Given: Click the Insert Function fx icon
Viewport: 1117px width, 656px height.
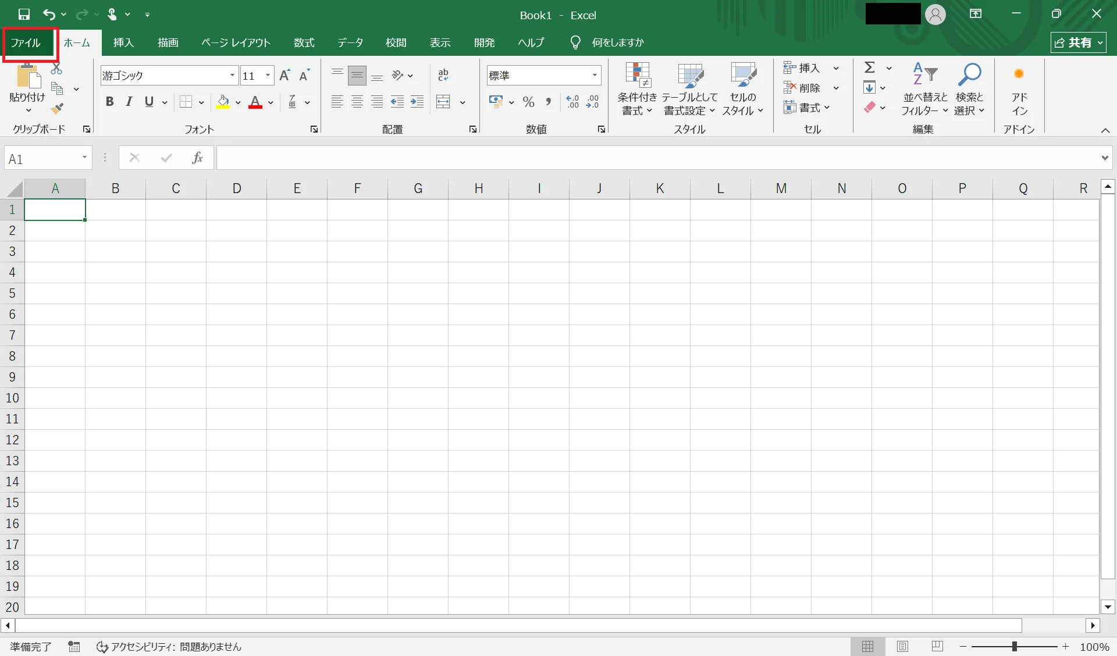Looking at the screenshot, I should 197,158.
